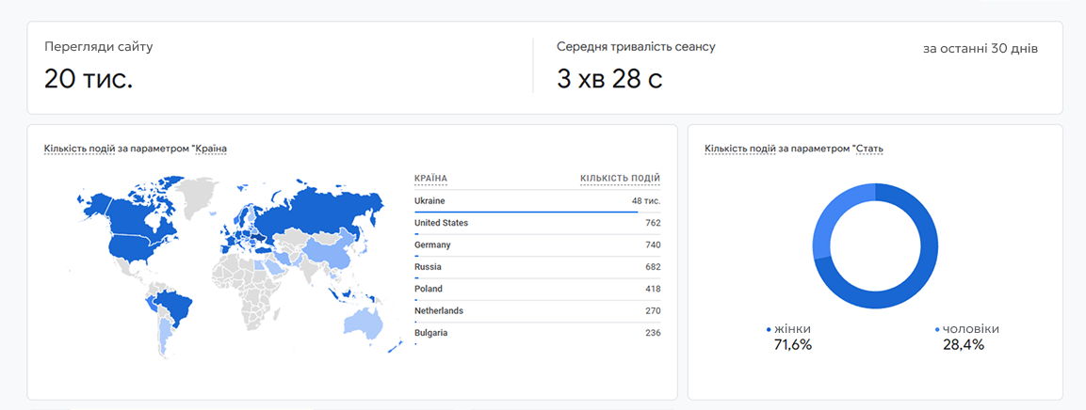
Task: Click the Poland table row
Action: click(x=537, y=289)
